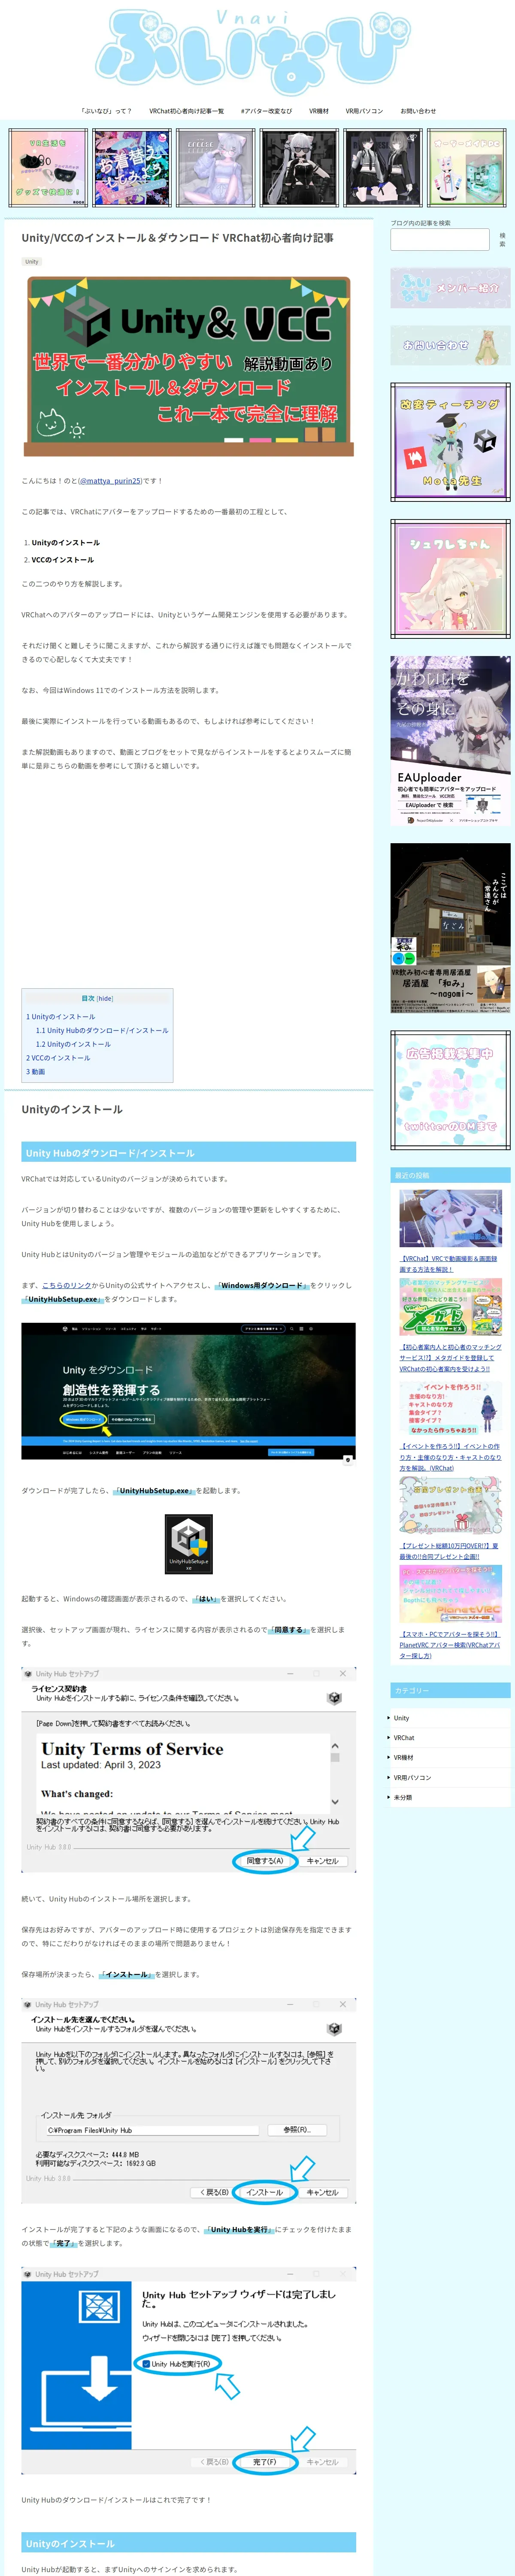The width and height of the screenshot is (515, 2576).
Task: Open the お着替え carousel thumbnail
Action: pos(132,168)
